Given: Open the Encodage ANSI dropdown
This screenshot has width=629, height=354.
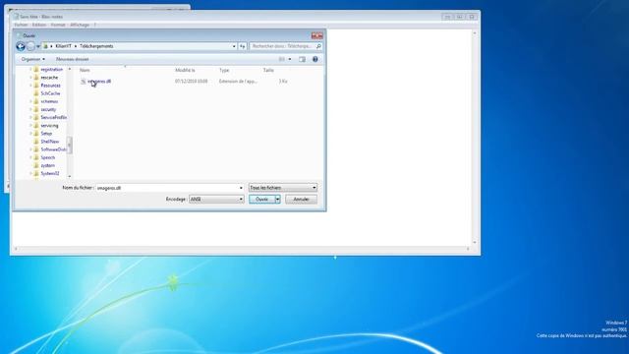Looking at the screenshot, I should point(216,199).
